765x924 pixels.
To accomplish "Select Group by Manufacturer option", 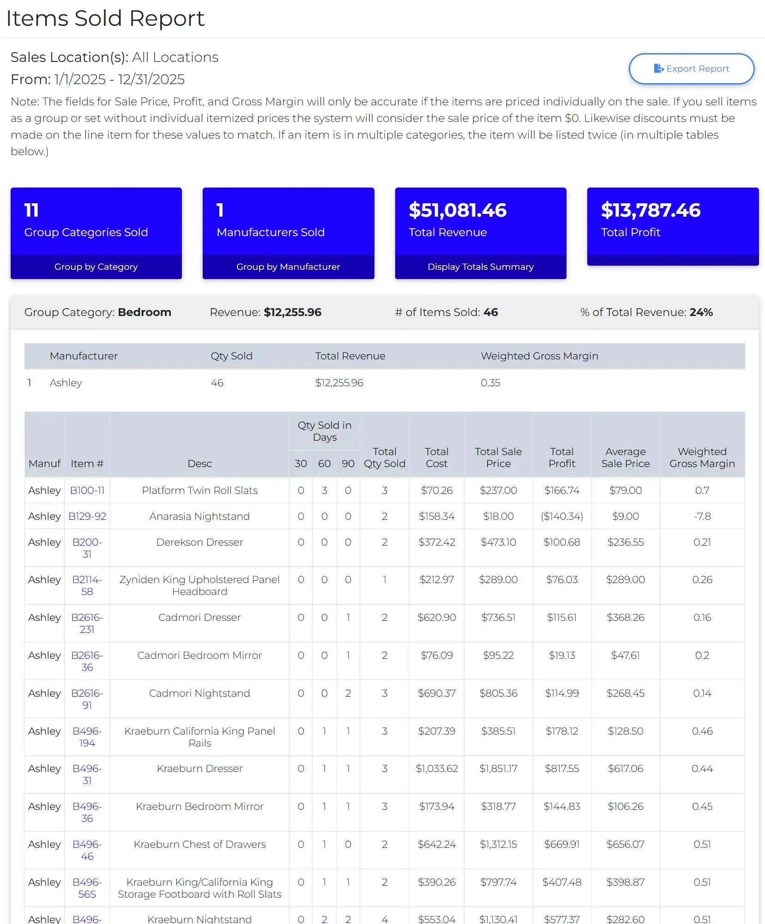I will click(288, 267).
